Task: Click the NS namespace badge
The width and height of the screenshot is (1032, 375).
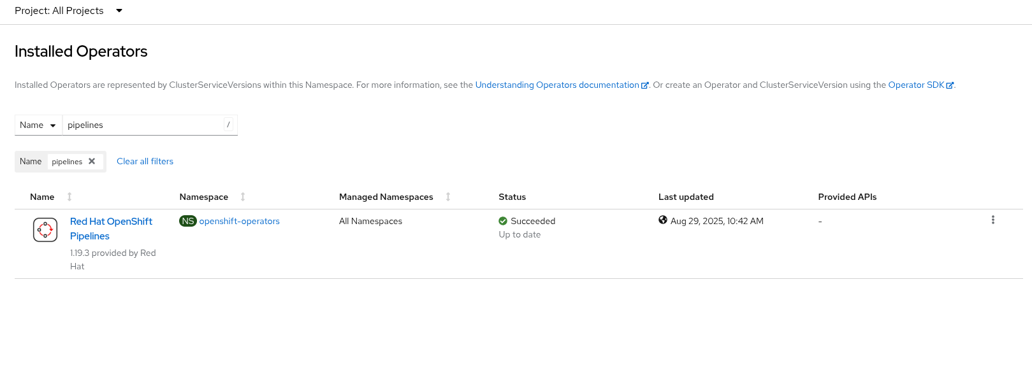Action: click(188, 221)
